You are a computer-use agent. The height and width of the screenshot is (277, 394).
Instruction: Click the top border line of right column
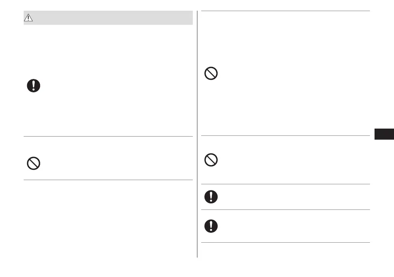click(x=285, y=11)
